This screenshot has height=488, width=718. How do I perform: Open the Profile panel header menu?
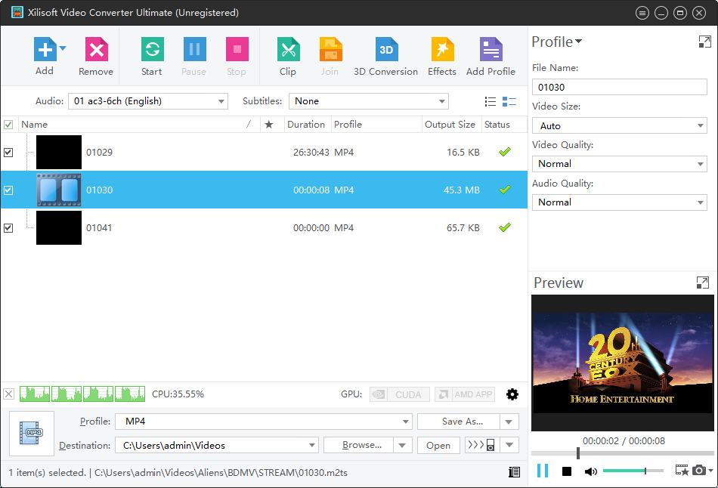coord(557,42)
